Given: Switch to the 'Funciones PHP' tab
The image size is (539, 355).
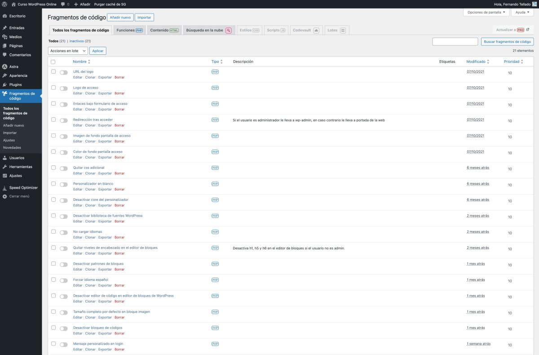Looking at the screenshot, I should 129,30.
